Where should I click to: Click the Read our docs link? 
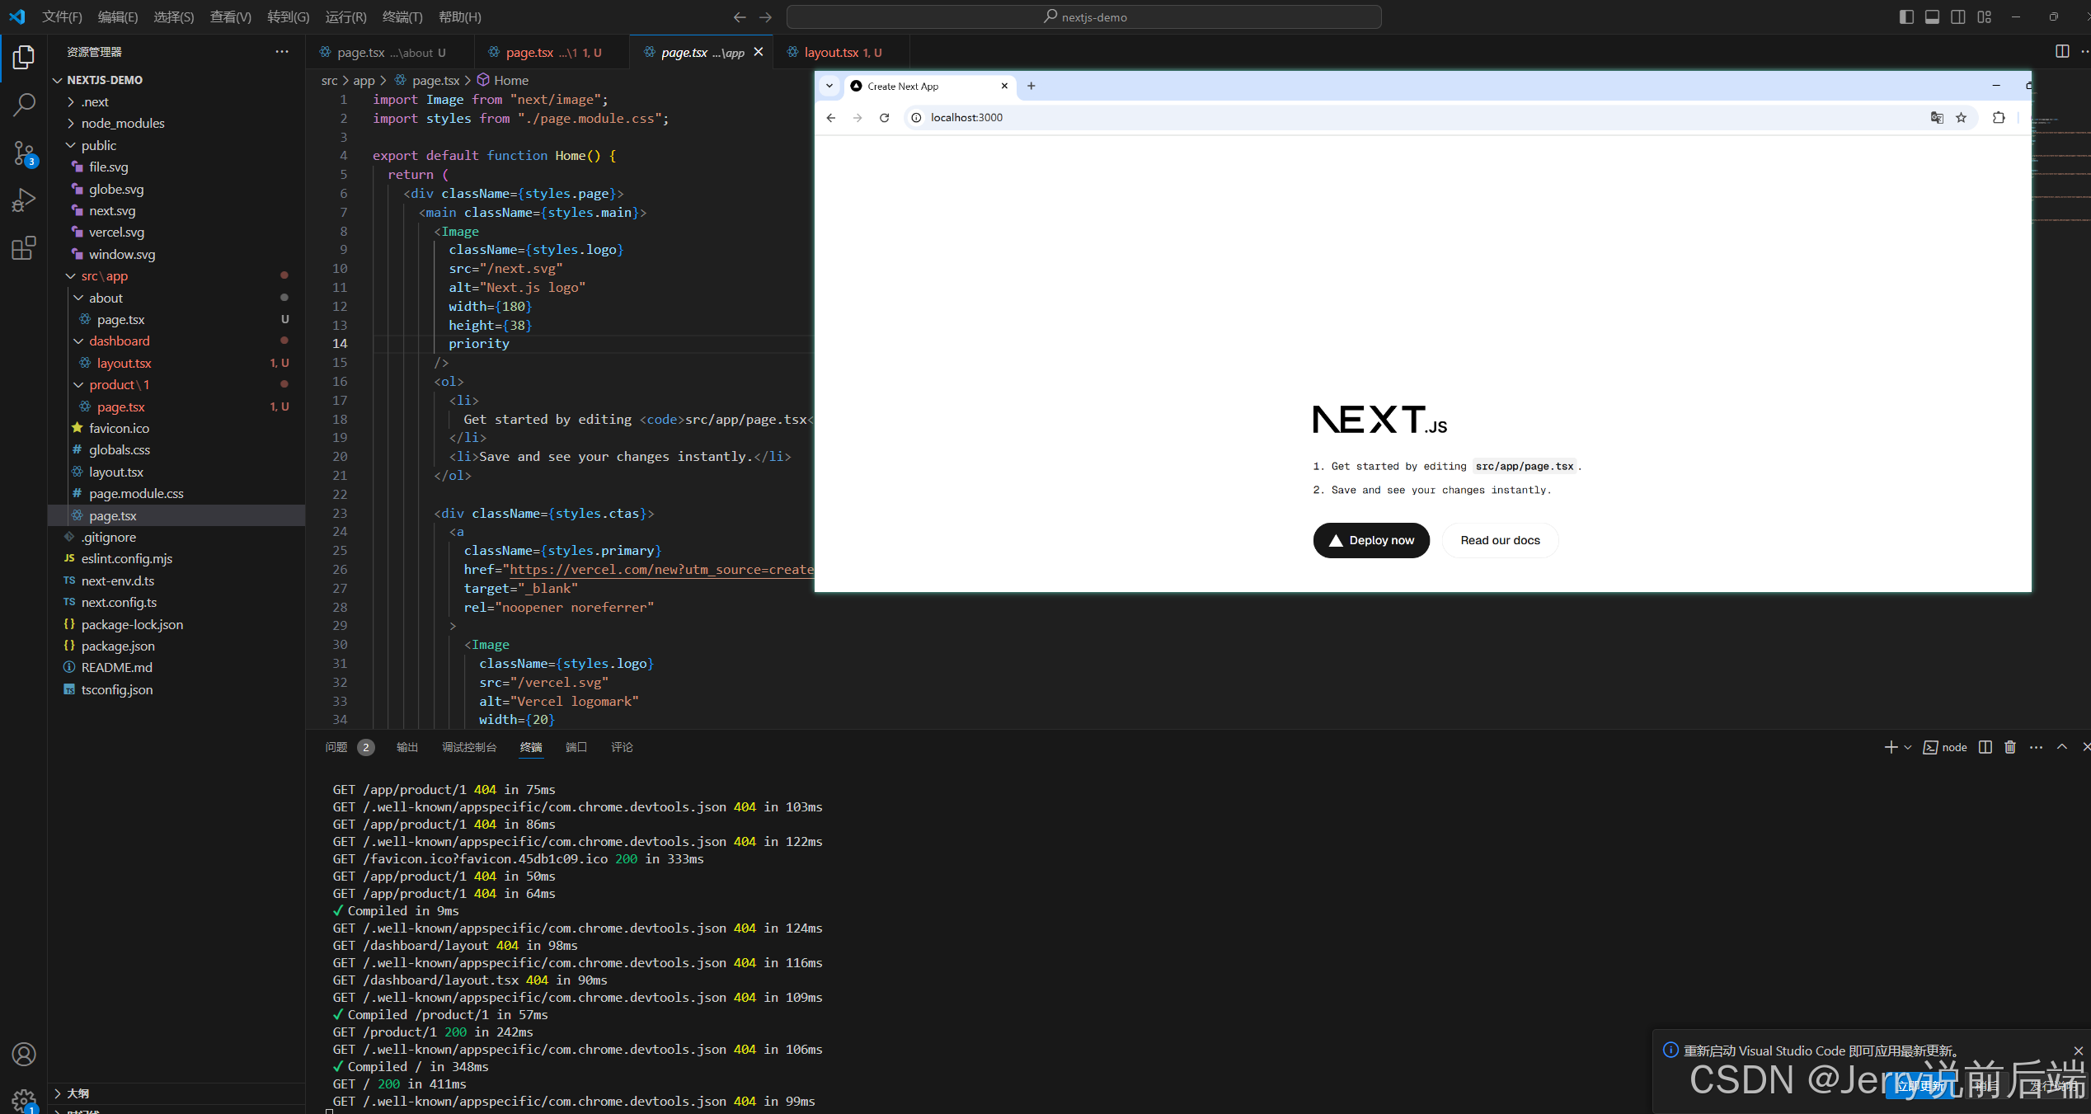(1500, 541)
